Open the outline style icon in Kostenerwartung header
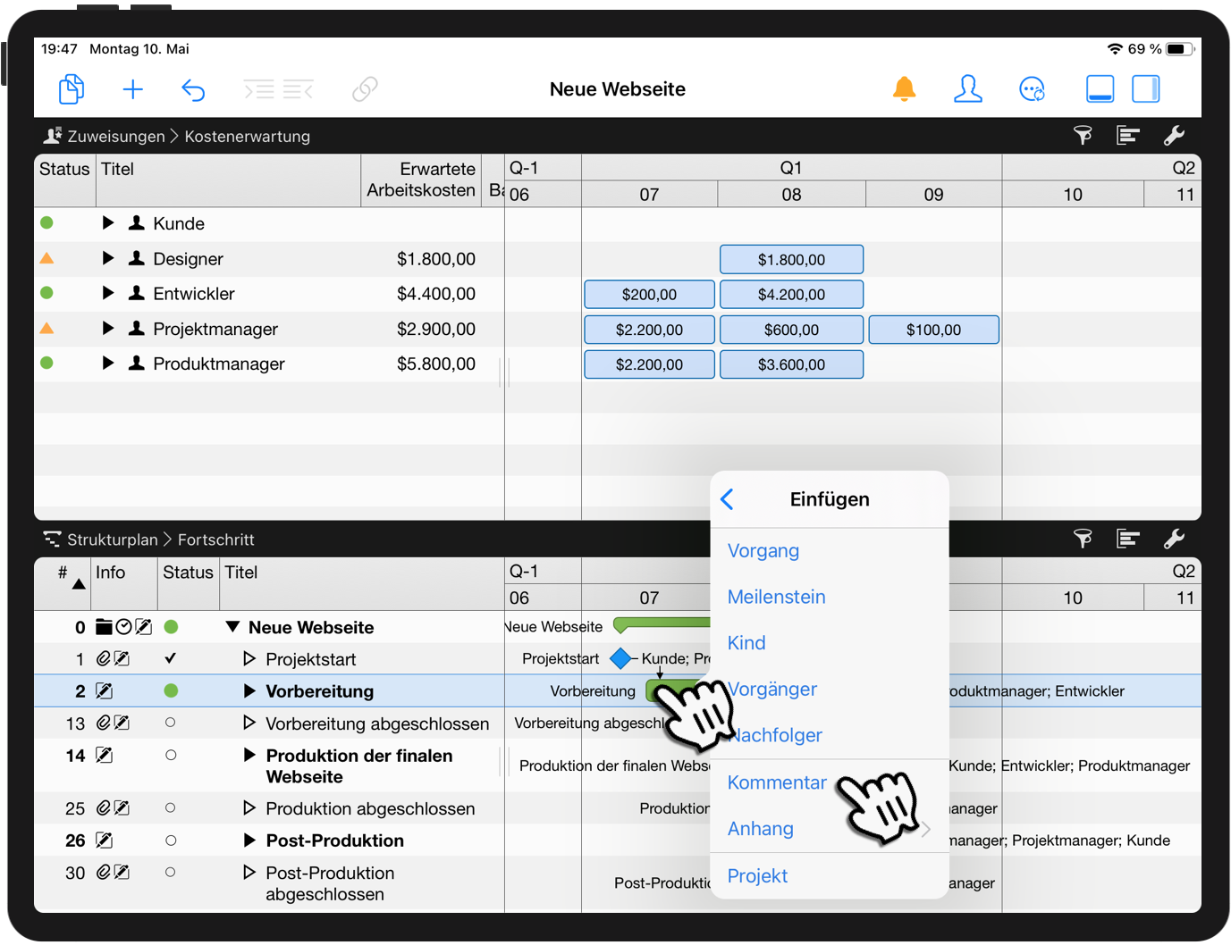Screen dimensions: 1231x945 pyautogui.click(x=1127, y=135)
